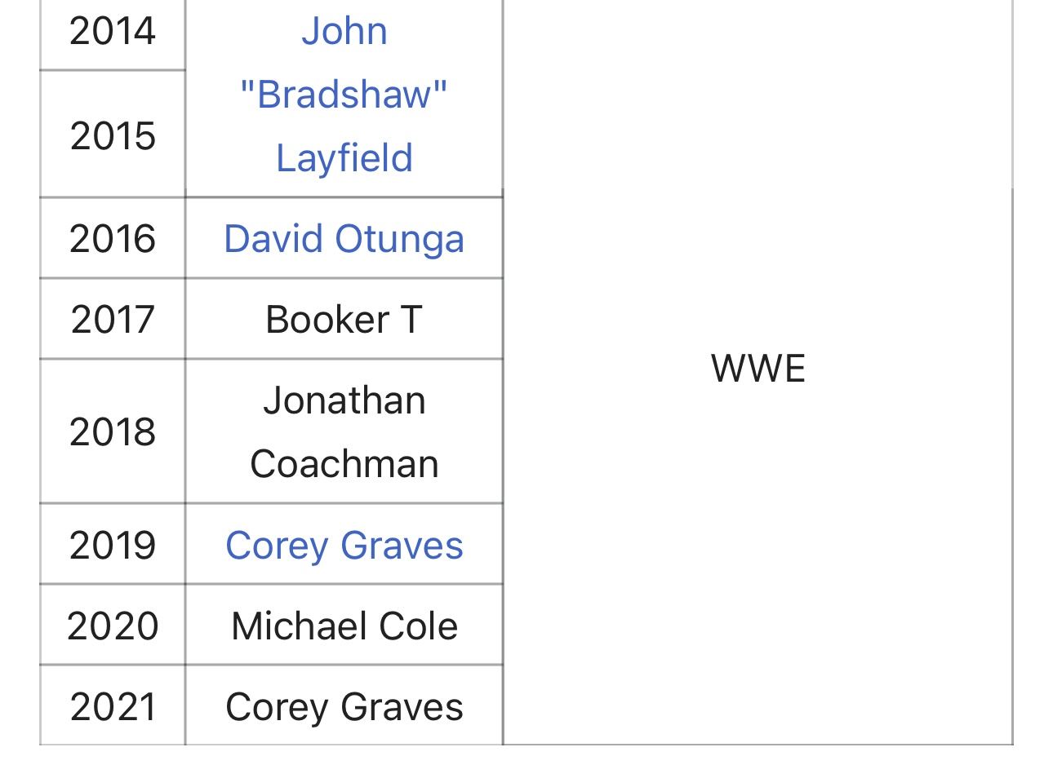Select the 2019 year cell
The image size is (1053, 765).
[x=113, y=545]
